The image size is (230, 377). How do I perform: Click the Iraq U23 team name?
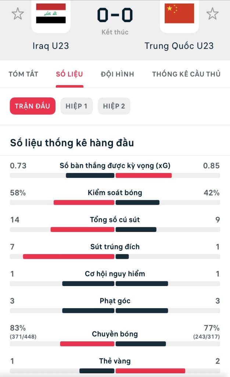pos(51,46)
